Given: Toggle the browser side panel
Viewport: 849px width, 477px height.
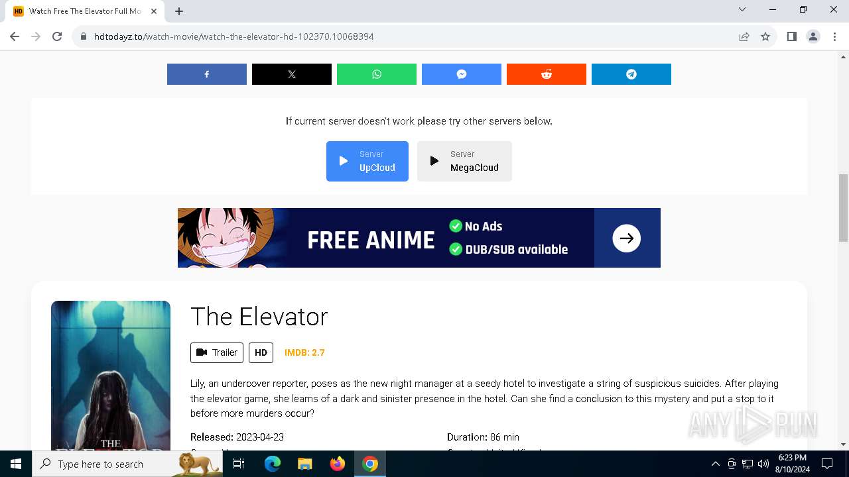Looking at the screenshot, I should coord(791,36).
